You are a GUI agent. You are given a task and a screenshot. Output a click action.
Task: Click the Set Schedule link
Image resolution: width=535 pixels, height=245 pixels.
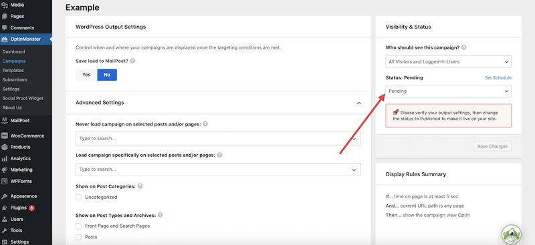[498, 77]
